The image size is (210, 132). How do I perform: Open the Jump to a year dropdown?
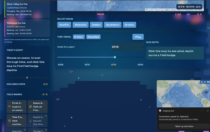tap(128, 47)
